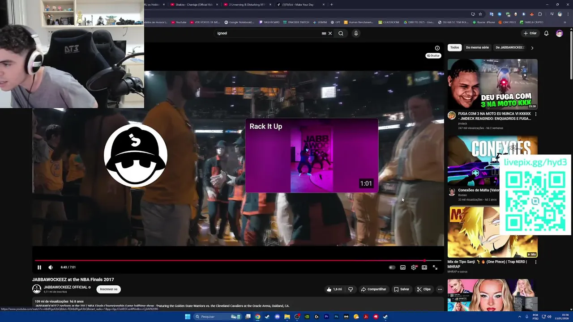Expand the hidden bookmarks overflow chevron
Screen dimensions: 573x322
coord(564,22)
